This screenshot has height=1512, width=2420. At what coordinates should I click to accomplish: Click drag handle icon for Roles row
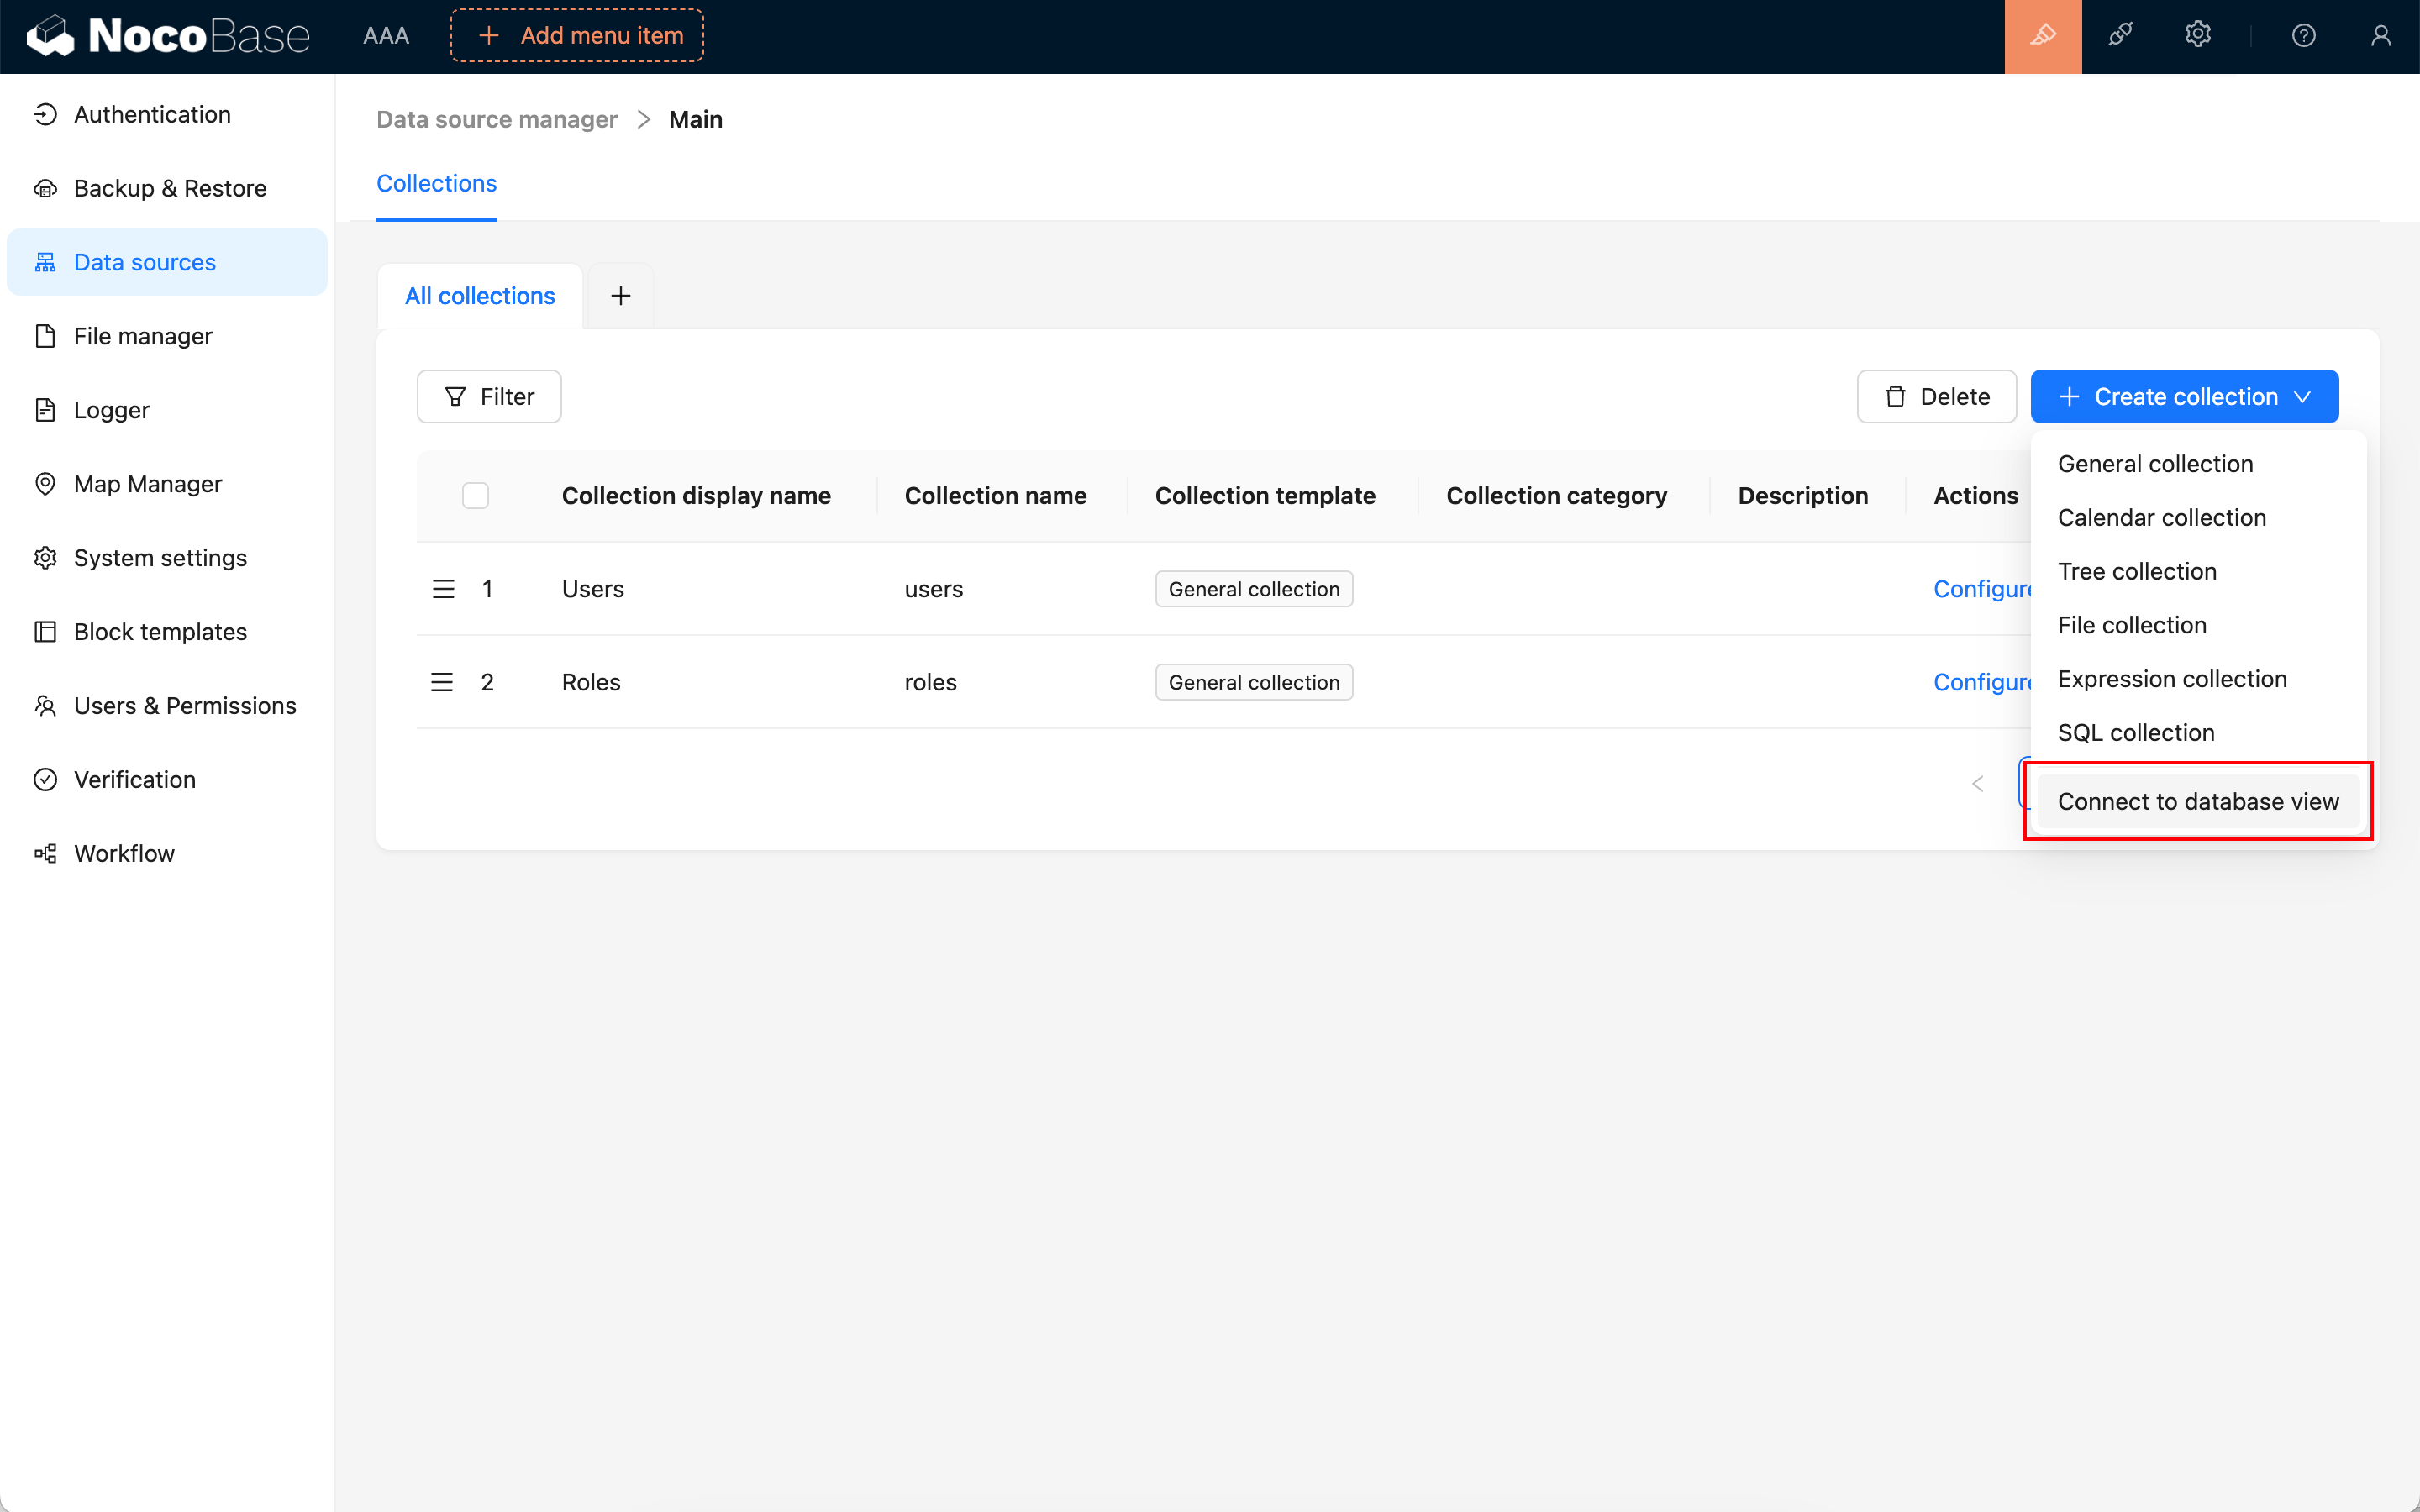442,682
